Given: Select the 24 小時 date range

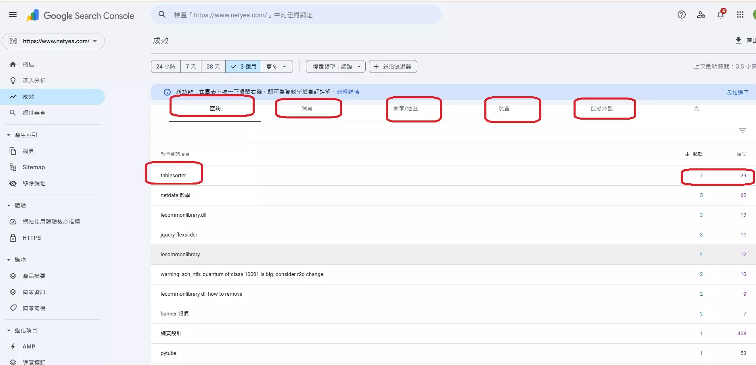Looking at the screenshot, I should click(x=165, y=66).
